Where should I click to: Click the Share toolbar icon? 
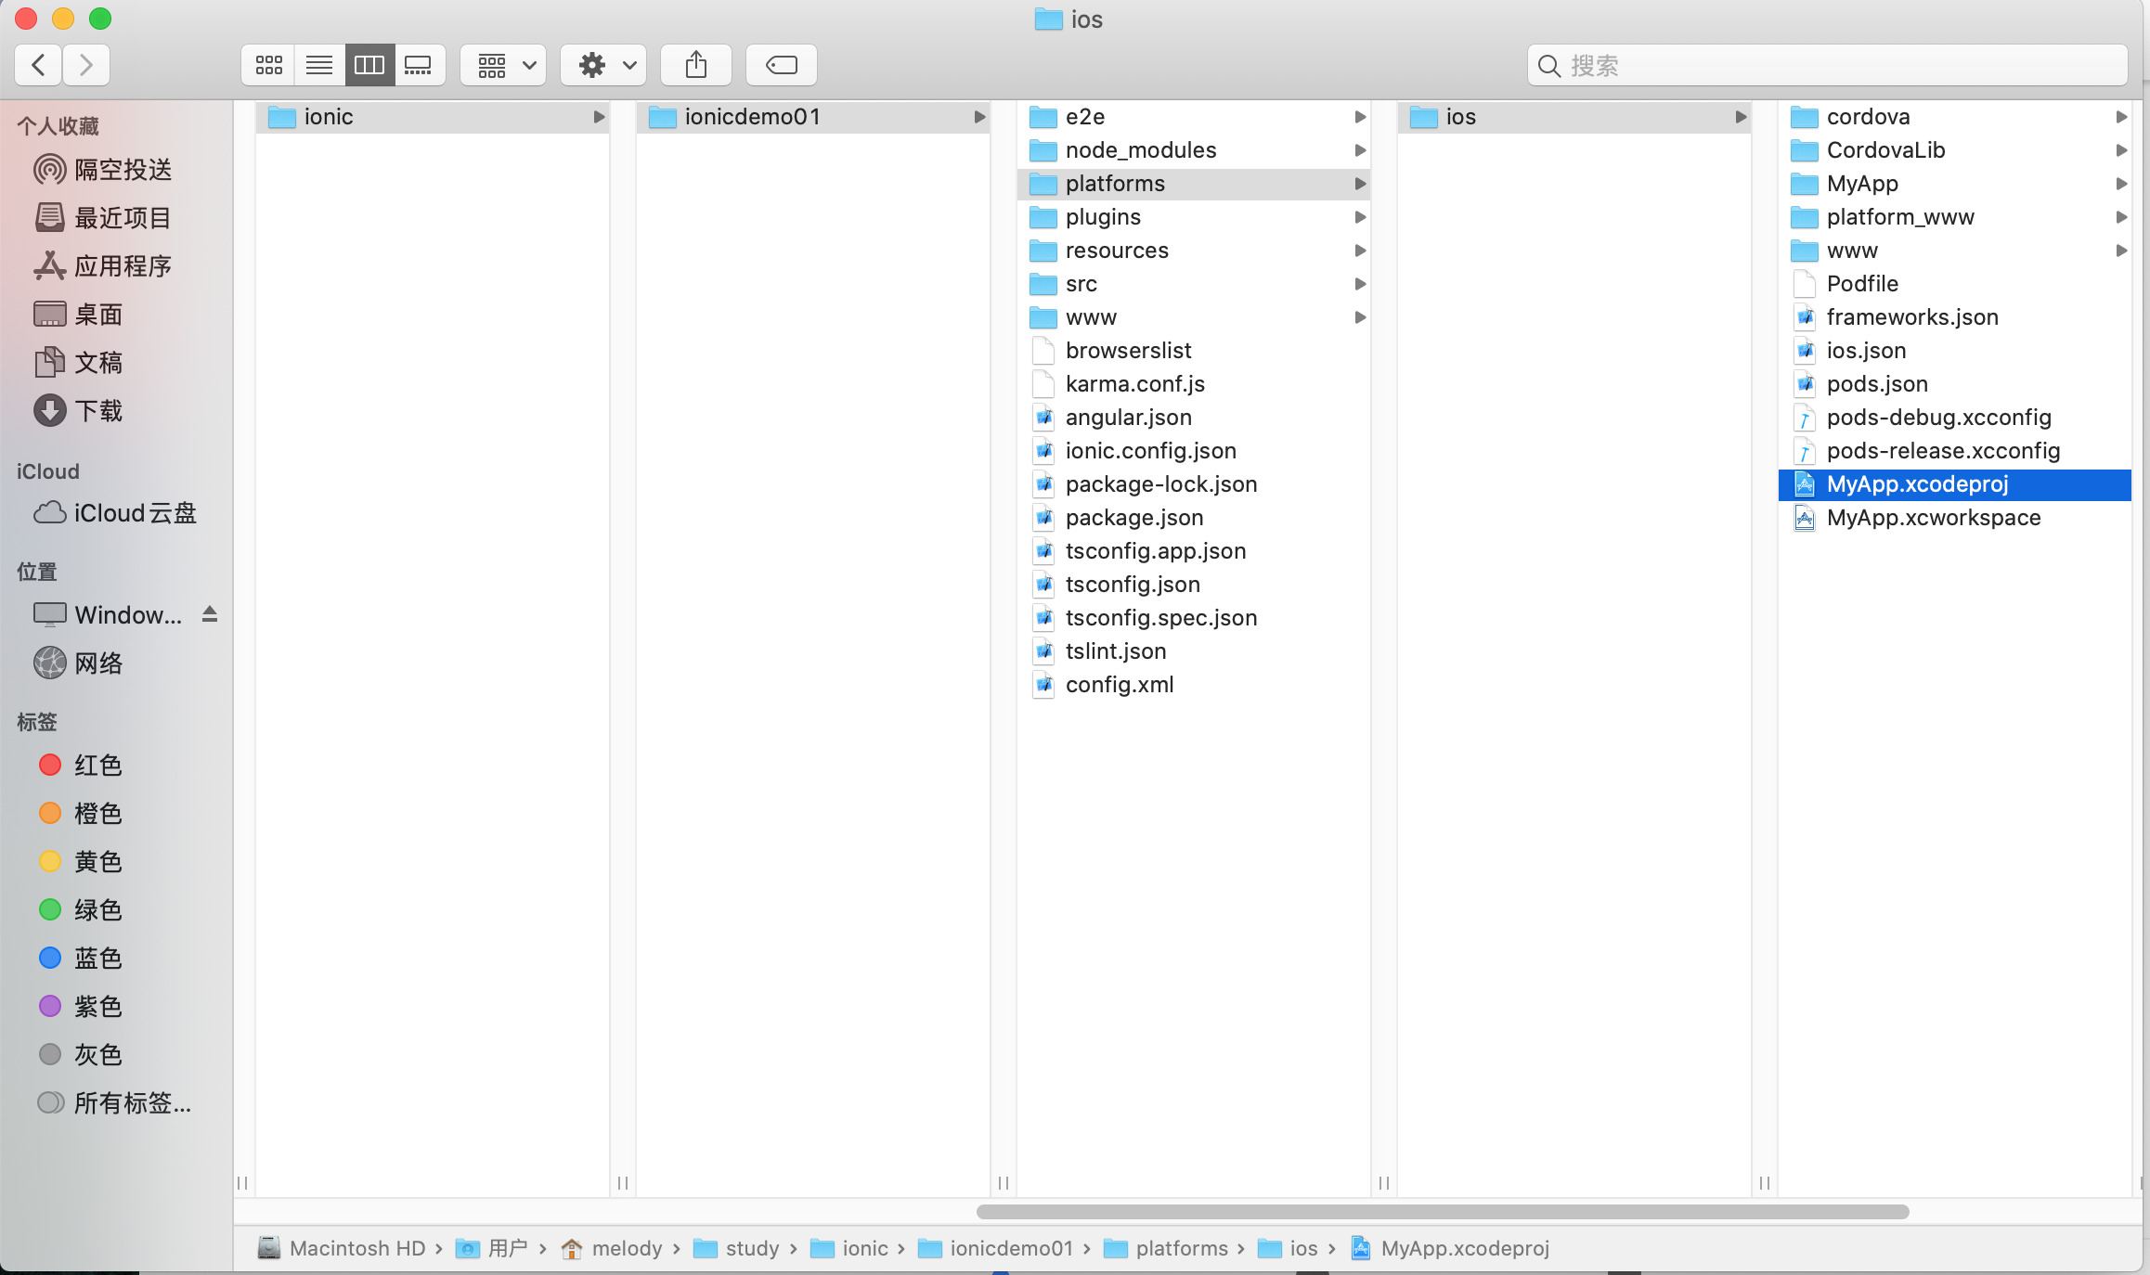pyautogui.click(x=696, y=65)
